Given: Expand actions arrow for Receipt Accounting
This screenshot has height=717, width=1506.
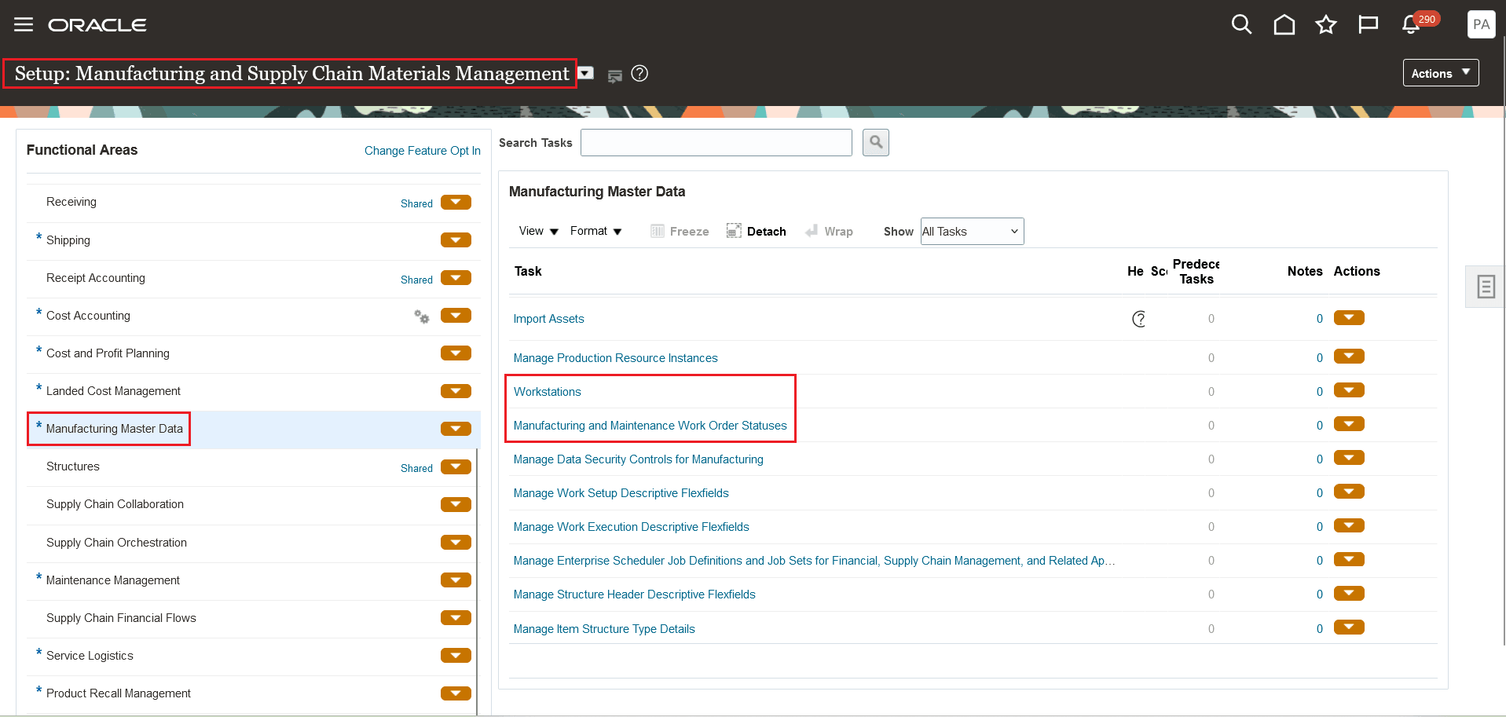Looking at the screenshot, I should [x=456, y=278].
